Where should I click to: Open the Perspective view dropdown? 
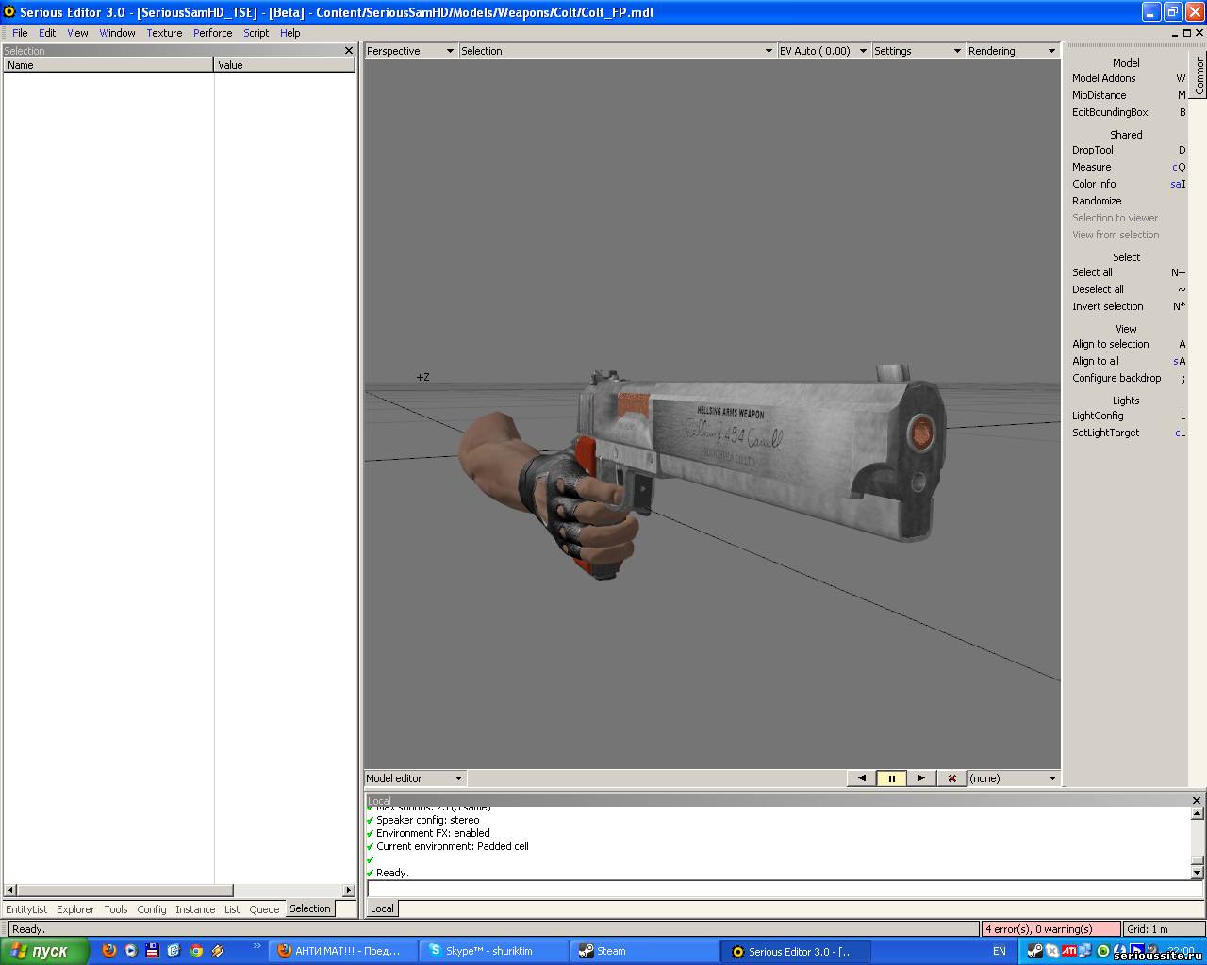pos(410,51)
